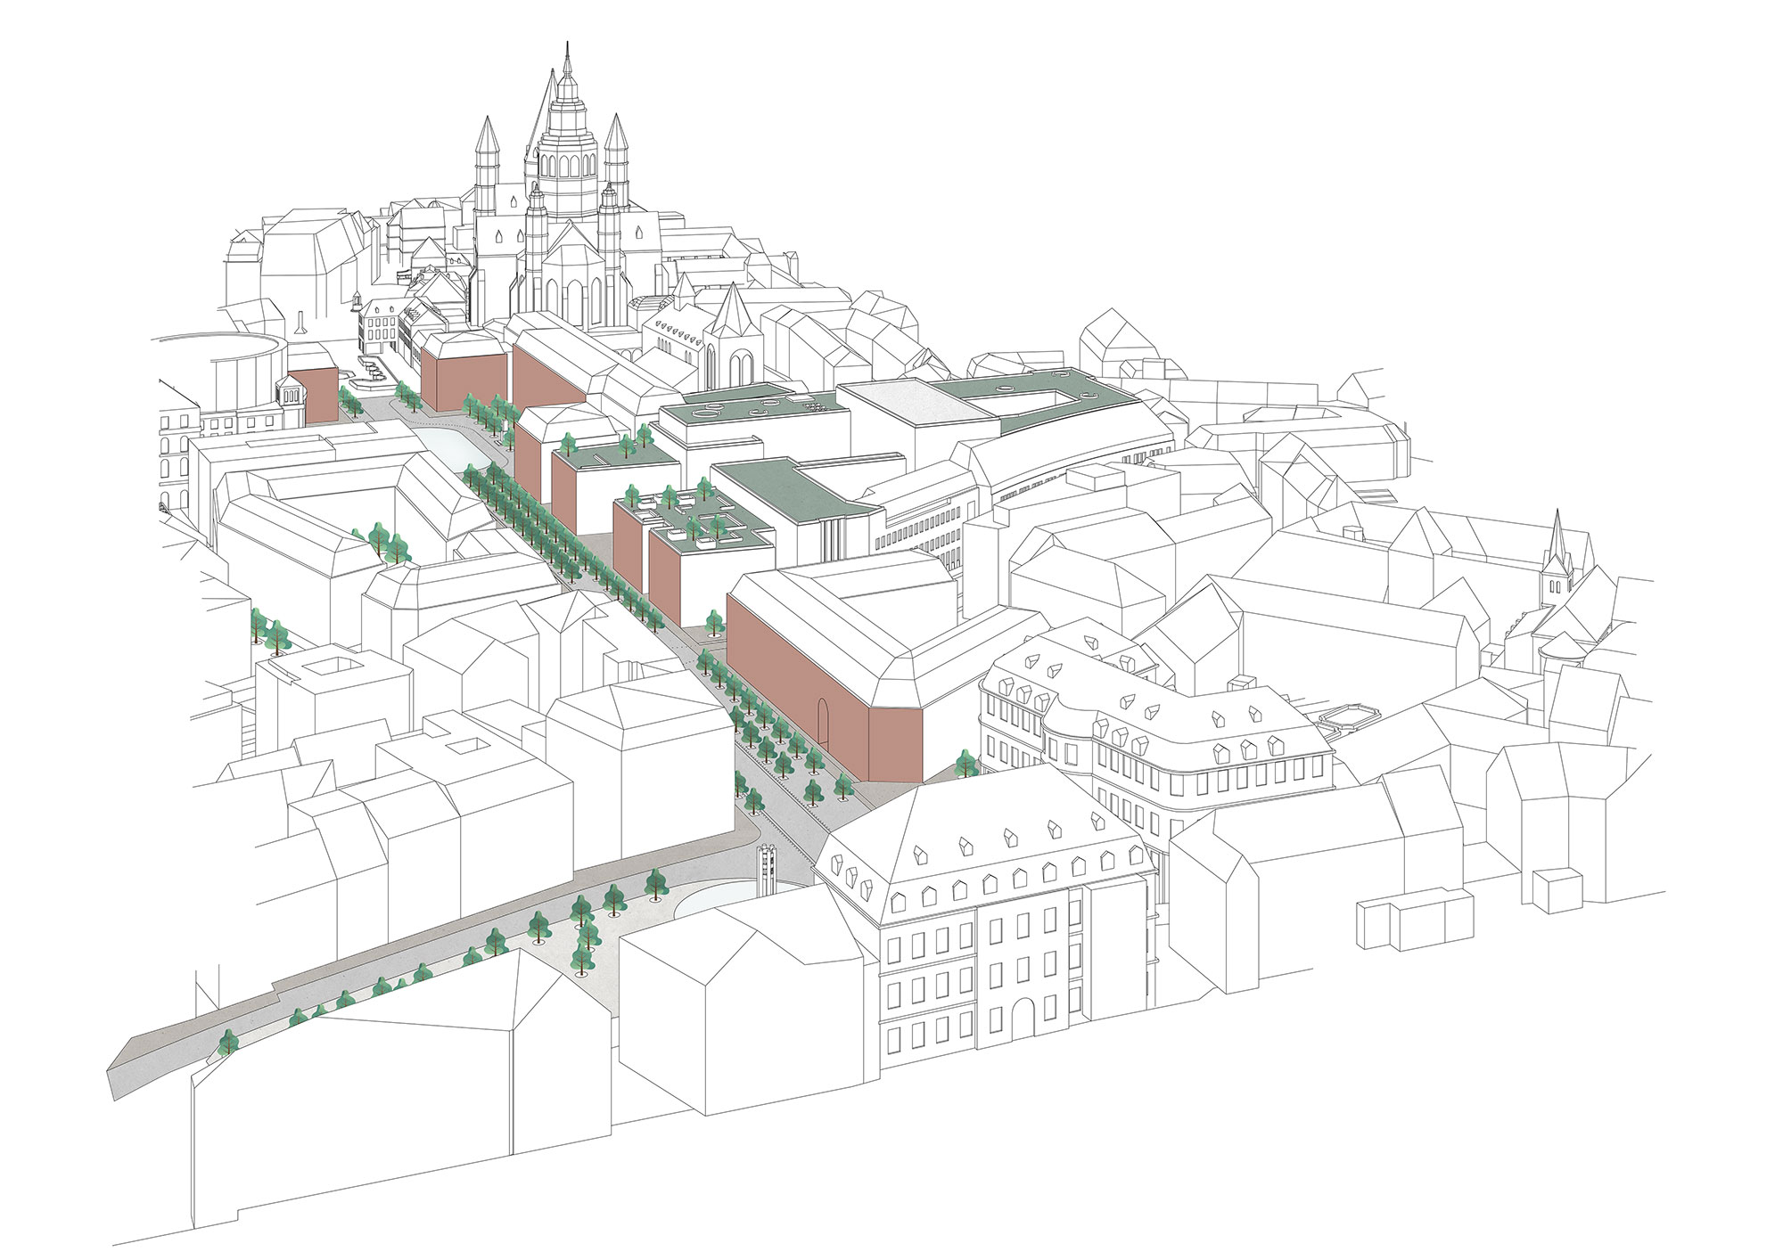Select the green roof terrace with rectangular skylights
The image size is (1783, 1260).
(695, 519)
